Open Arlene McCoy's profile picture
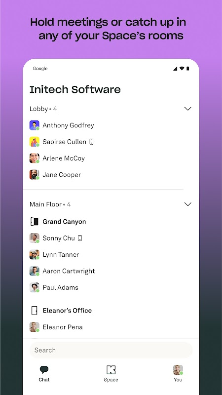 click(x=35, y=158)
